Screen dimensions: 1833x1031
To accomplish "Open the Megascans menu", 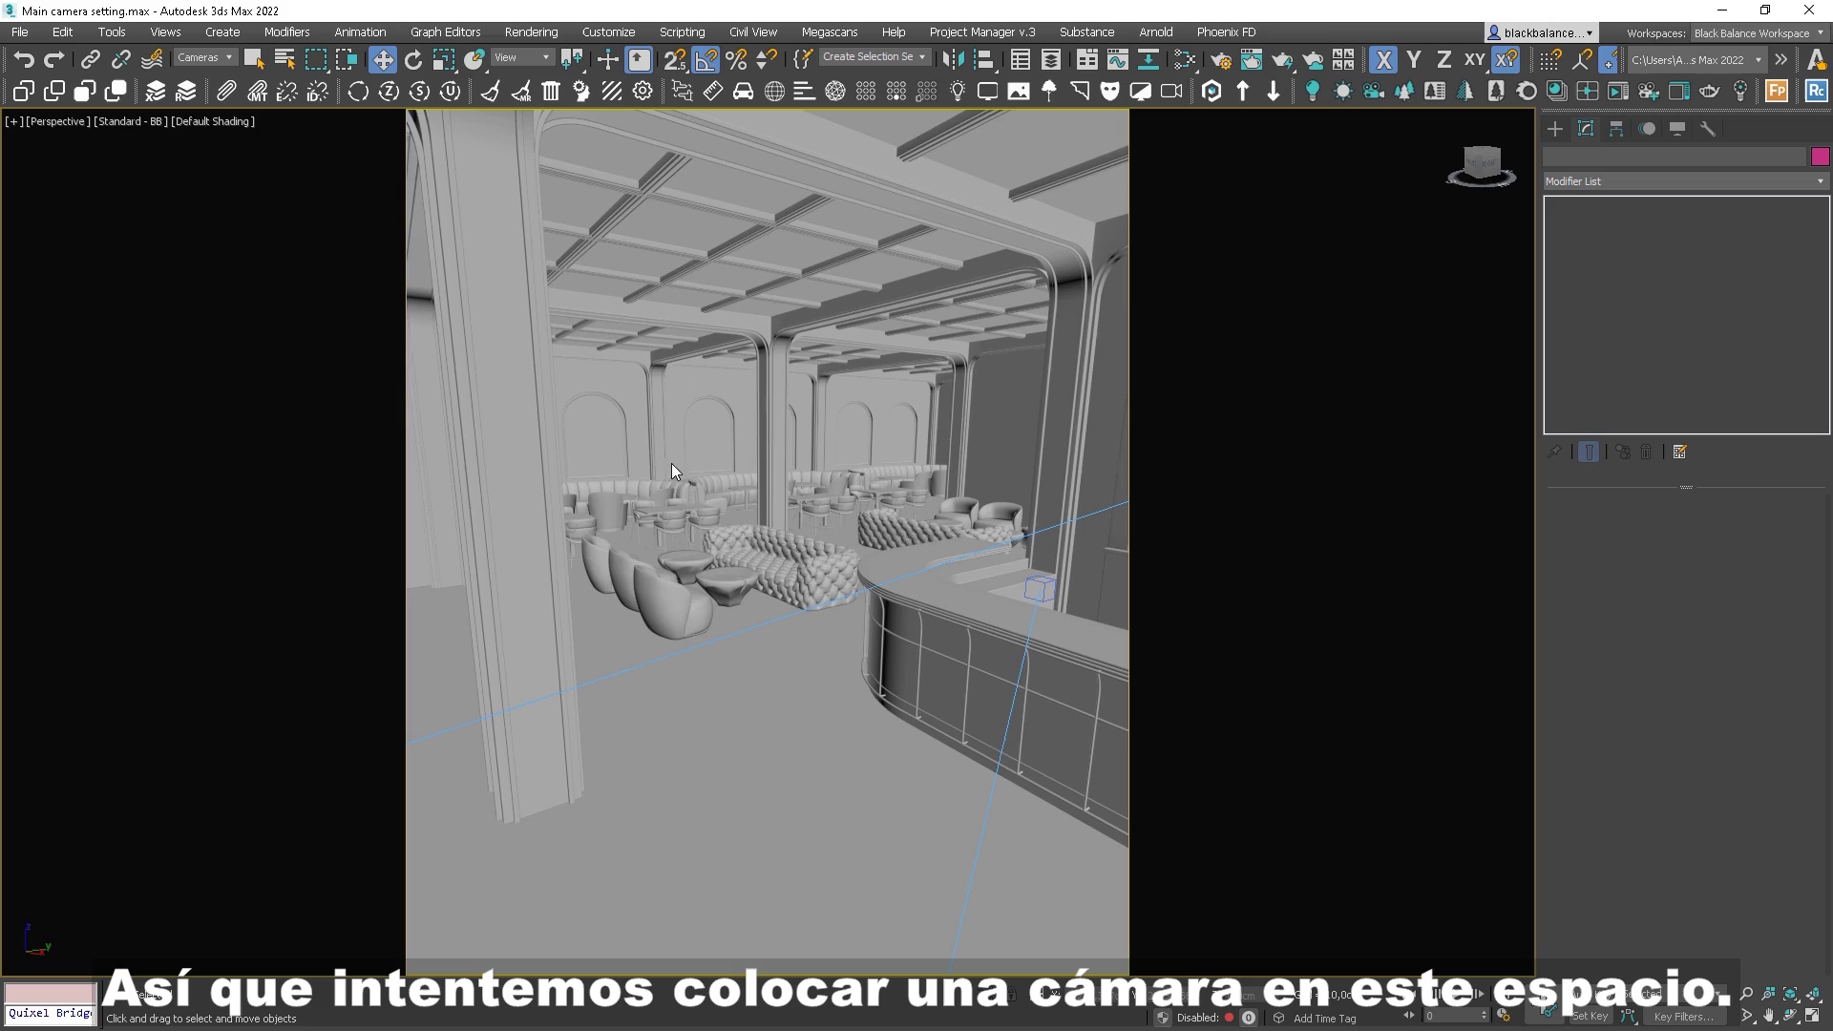I will (830, 32).
